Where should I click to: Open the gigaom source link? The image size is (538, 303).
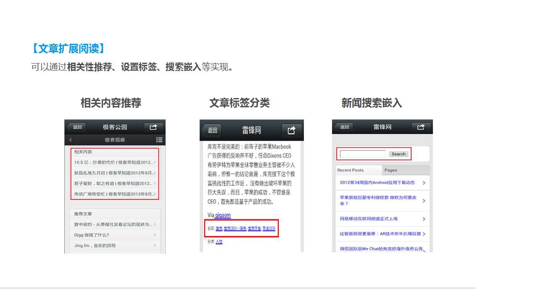(x=223, y=215)
